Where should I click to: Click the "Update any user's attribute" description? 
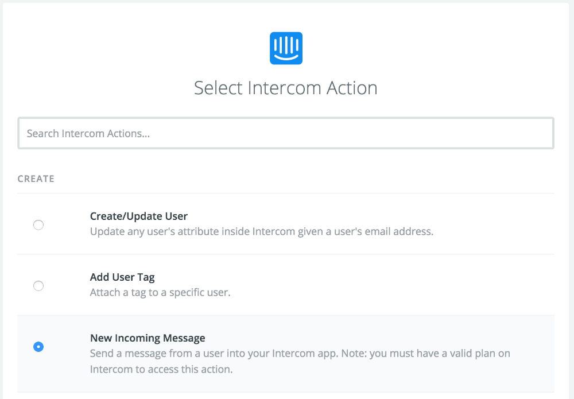[261, 232]
